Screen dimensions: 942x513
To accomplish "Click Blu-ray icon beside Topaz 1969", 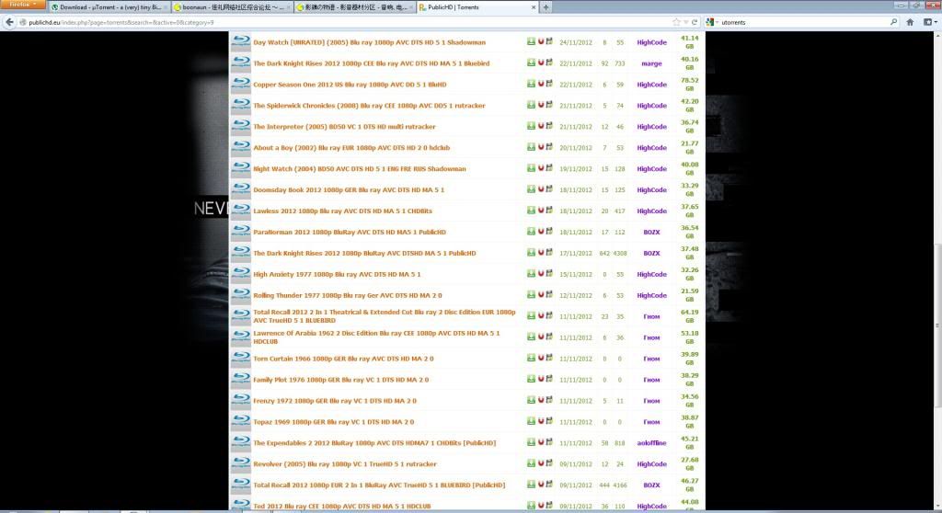I will pos(240,422).
